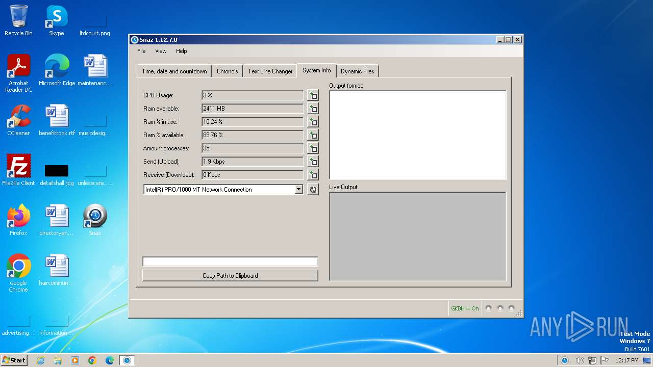Click the Snaz taskbar button
Image resolution: width=653 pixels, height=367 pixels.
[127, 360]
